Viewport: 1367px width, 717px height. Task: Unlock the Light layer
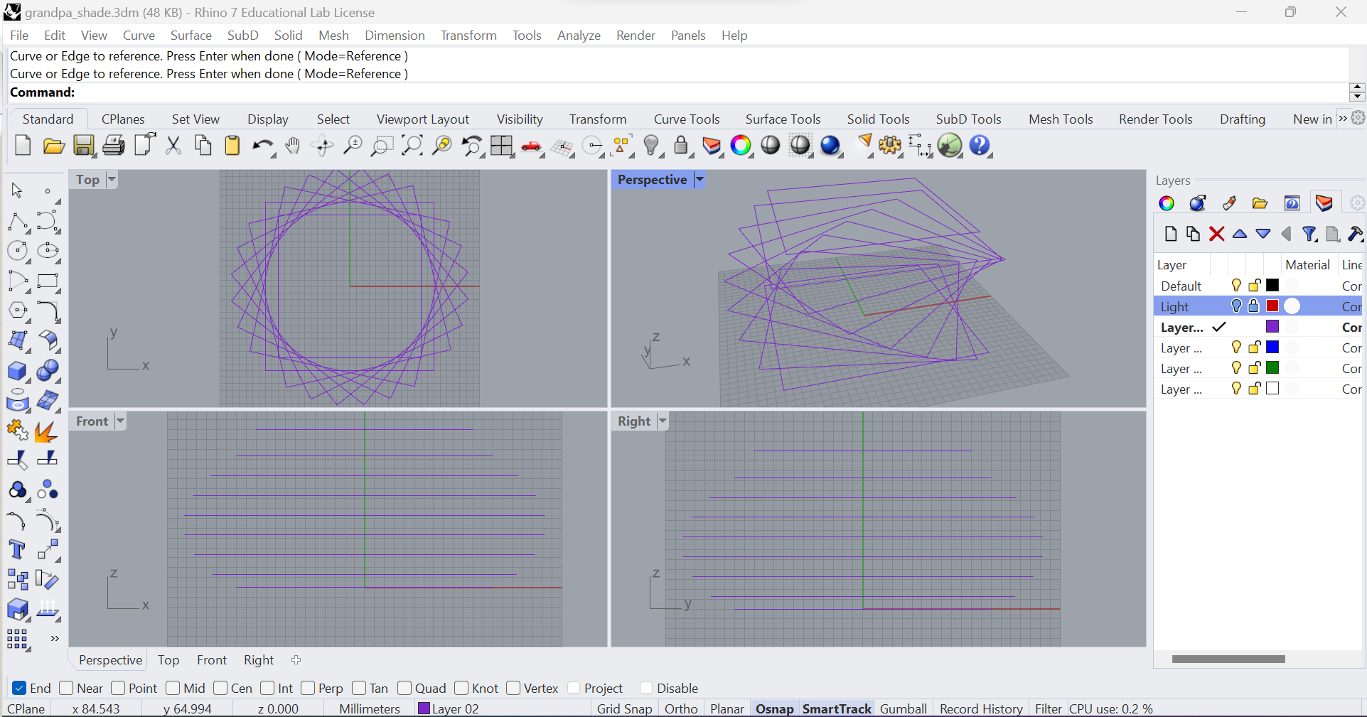[1253, 306]
